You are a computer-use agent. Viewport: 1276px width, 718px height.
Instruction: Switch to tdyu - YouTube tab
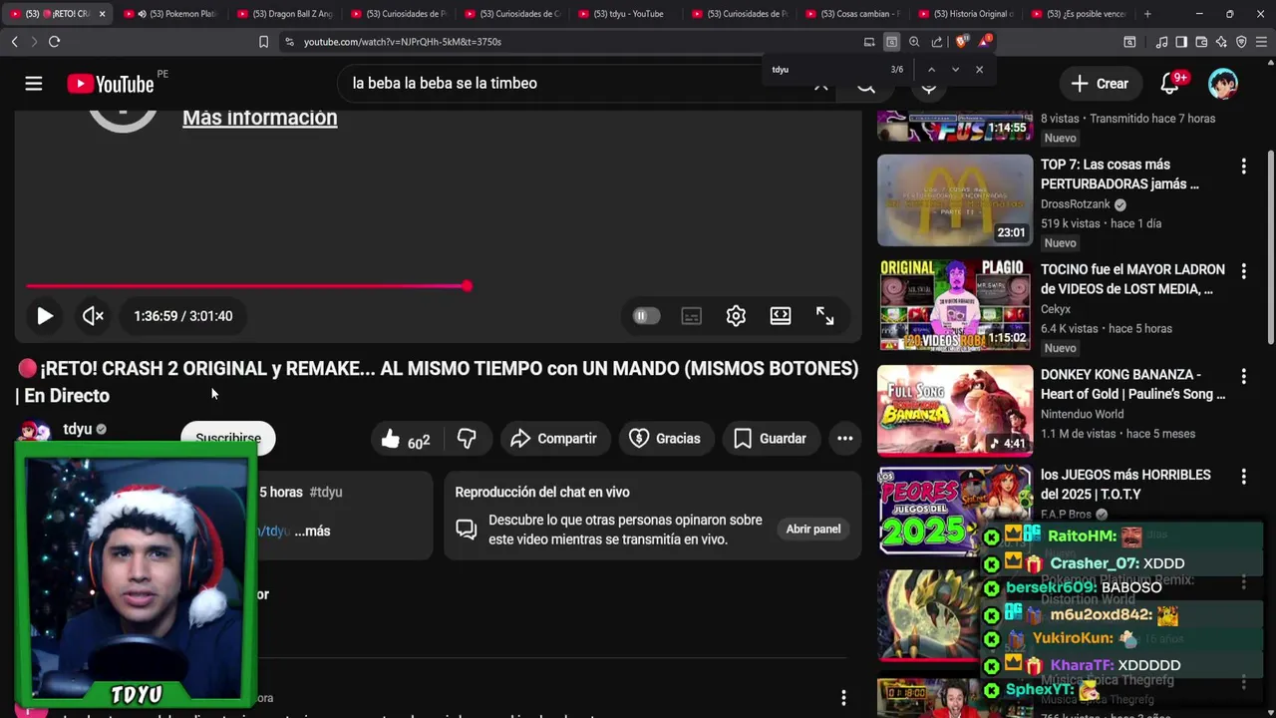[626, 14]
